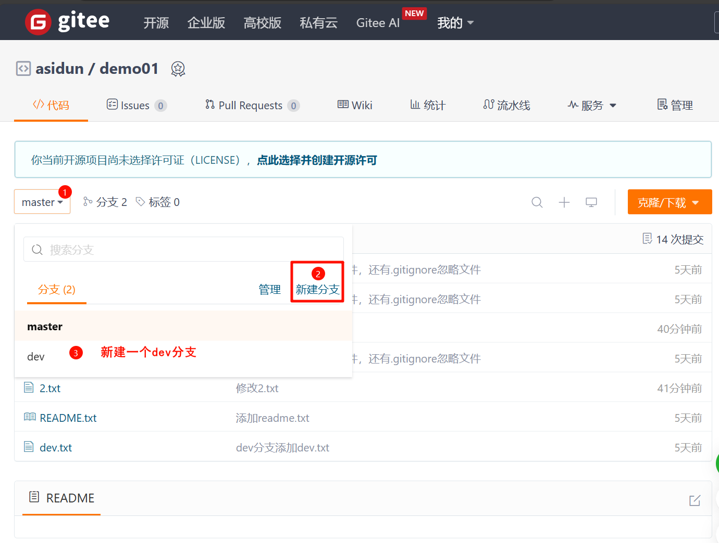Open the master branch dropdown

point(42,202)
